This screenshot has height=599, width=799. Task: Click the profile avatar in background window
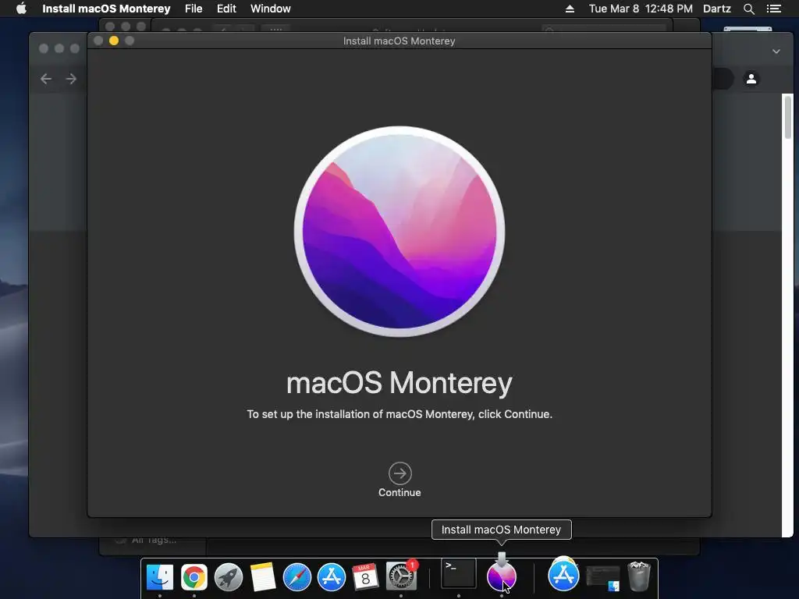[751, 79]
